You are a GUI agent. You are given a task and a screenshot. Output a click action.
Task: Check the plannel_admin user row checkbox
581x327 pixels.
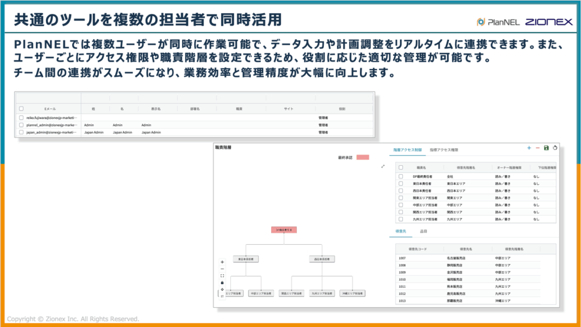point(21,125)
